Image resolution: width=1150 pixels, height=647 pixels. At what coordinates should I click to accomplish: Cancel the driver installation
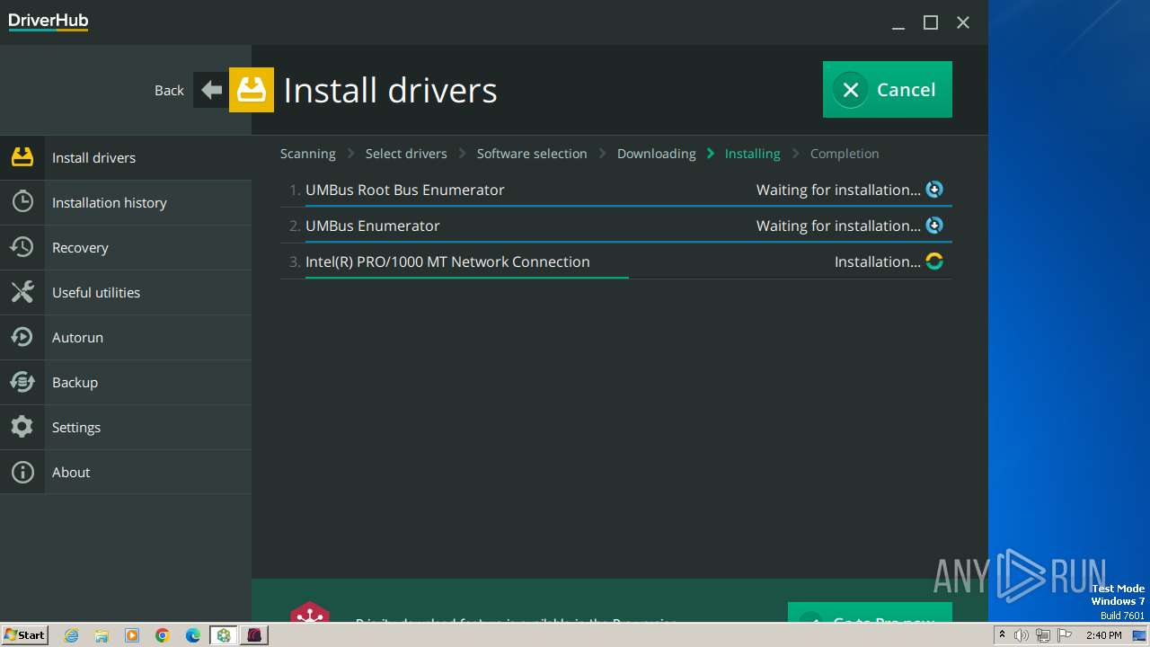click(x=888, y=89)
